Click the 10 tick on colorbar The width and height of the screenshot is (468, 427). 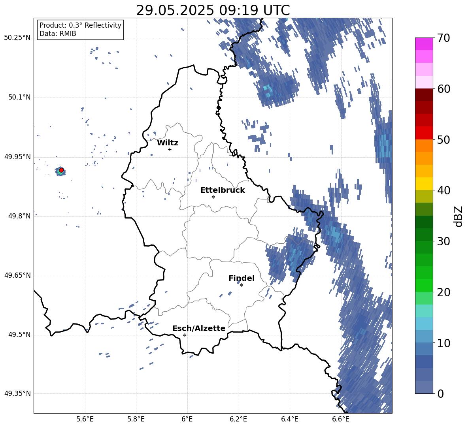tap(443, 343)
